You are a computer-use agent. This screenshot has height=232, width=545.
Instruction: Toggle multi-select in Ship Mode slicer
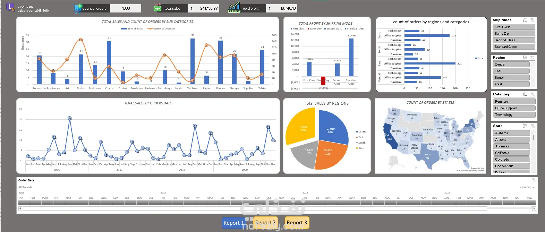click(x=525, y=20)
